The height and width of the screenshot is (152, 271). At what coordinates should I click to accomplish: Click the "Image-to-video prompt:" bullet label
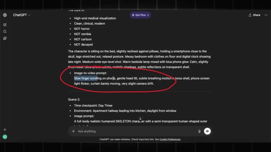click(90, 73)
